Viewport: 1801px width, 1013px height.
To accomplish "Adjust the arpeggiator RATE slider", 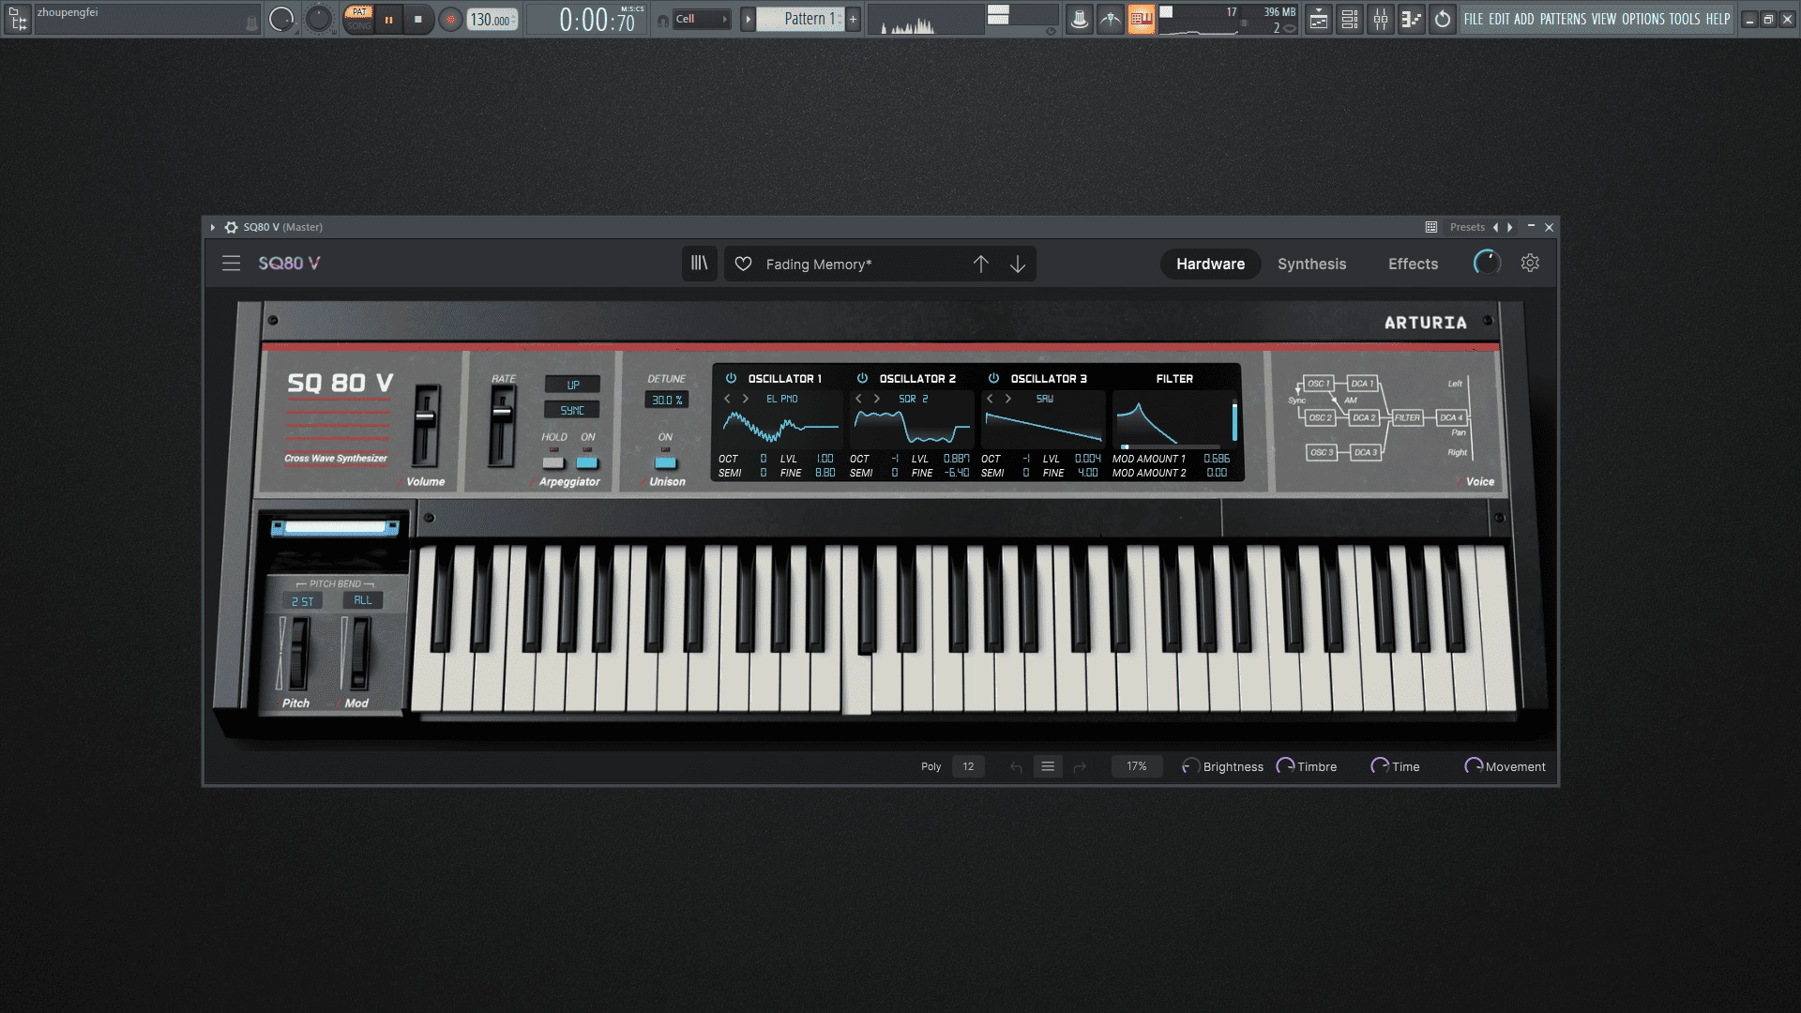I will (x=502, y=411).
